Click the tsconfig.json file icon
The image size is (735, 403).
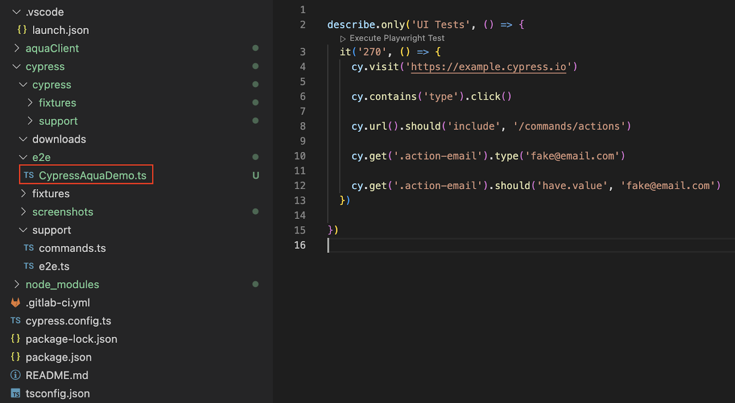click(x=16, y=393)
